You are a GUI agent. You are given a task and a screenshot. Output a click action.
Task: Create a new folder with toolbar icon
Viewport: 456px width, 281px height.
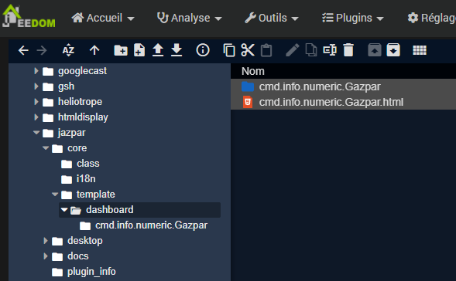pyautogui.click(x=121, y=50)
